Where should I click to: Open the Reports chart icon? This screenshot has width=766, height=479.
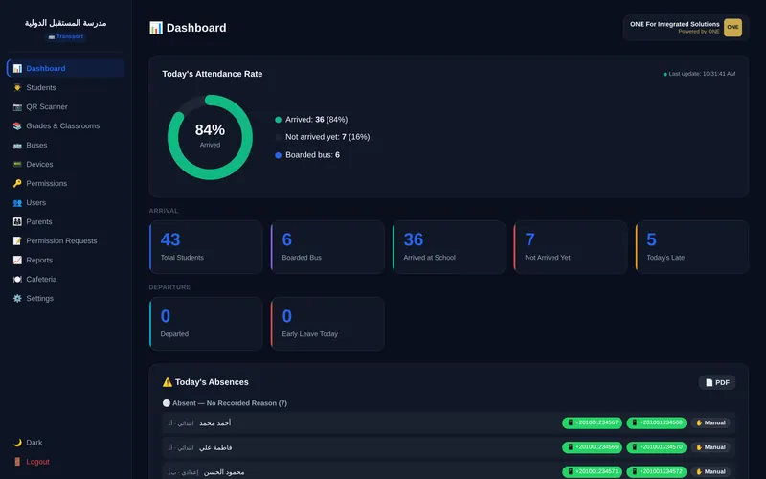point(17,260)
